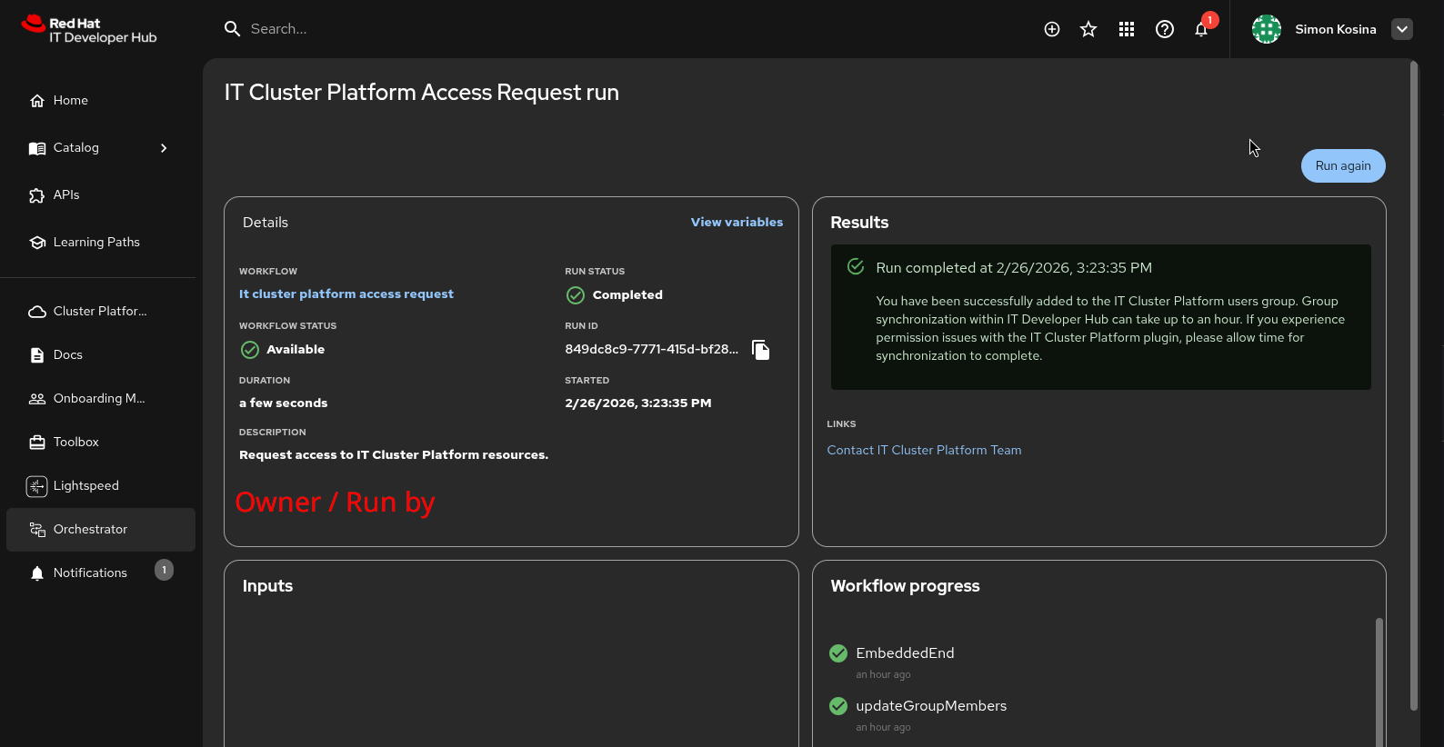The width and height of the screenshot is (1444, 747).
Task: Expand the Catalog submenu chevron
Action: click(164, 148)
